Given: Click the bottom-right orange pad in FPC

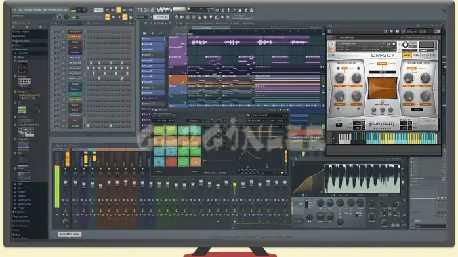Looking at the screenshot, I should click(196, 161).
